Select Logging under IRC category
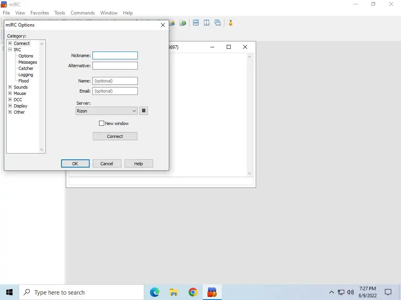This screenshot has width=401, height=300. tap(25, 75)
